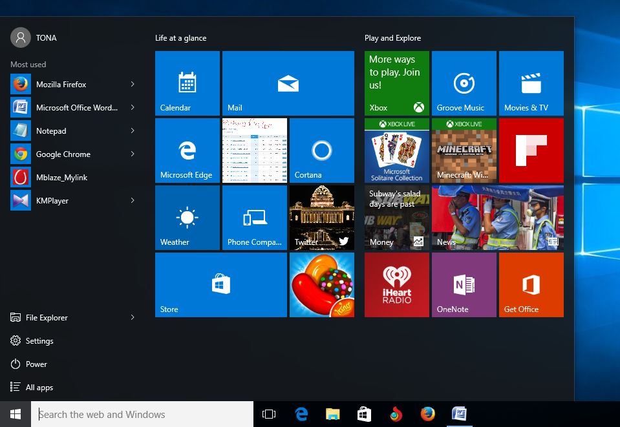Launch iHeart Radio tile
The image size is (620, 427).
[397, 285]
